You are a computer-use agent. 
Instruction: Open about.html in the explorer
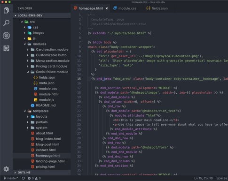click(42, 133)
